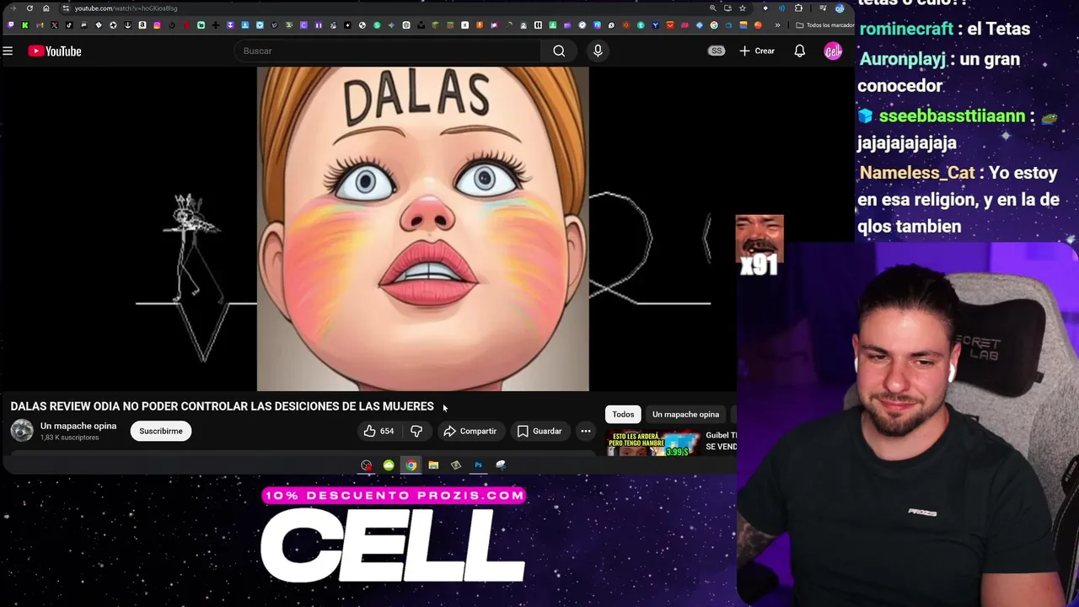Click the video title DALAS REVIEW ODIA
Screen dimensions: 1079x607
pos(222,406)
